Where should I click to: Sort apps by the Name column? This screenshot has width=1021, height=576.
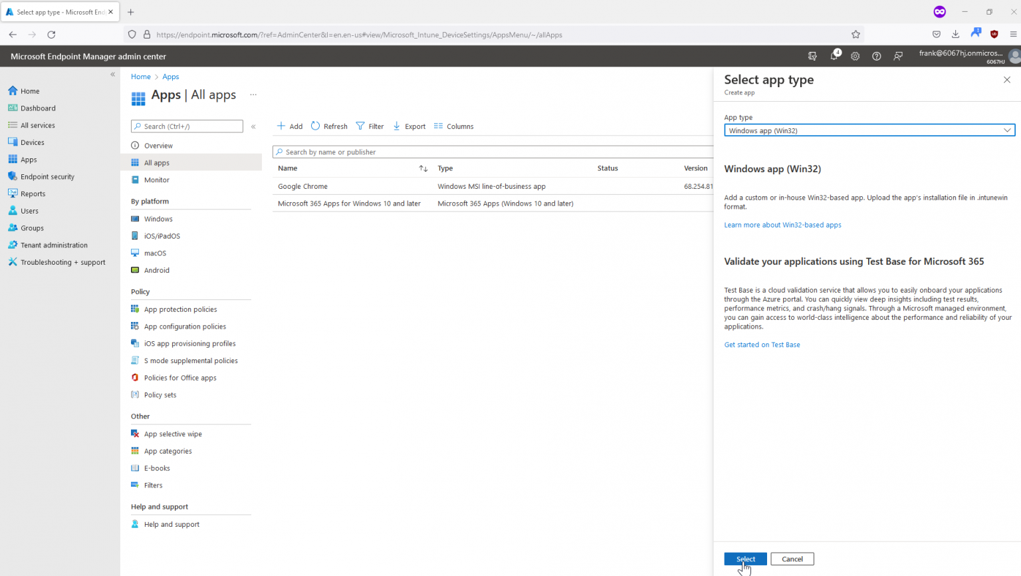(x=287, y=168)
